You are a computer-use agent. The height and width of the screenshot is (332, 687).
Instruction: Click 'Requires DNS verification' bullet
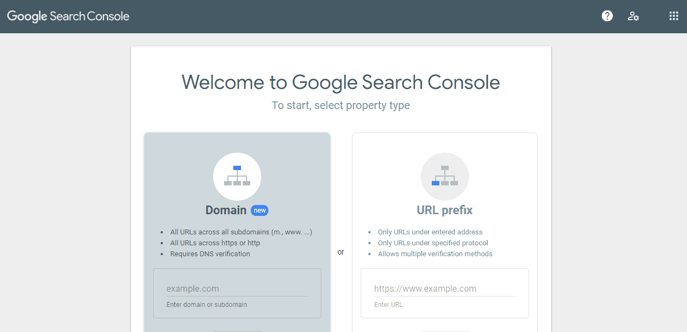pos(210,253)
